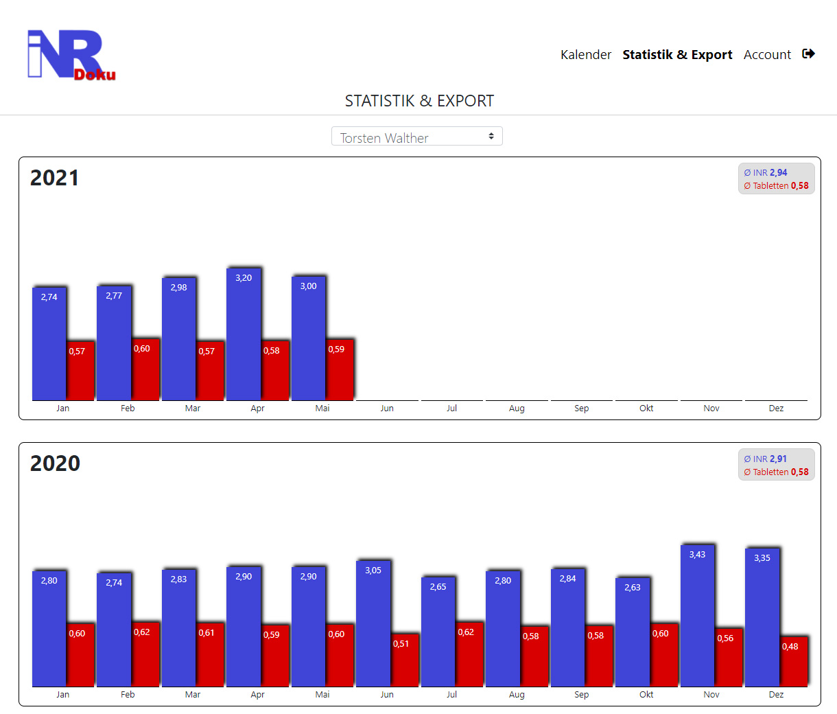The height and width of the screenshot is (714, 837).
Task: Click the 2021 February tablet bar 0,60
Action: point(145,369)
